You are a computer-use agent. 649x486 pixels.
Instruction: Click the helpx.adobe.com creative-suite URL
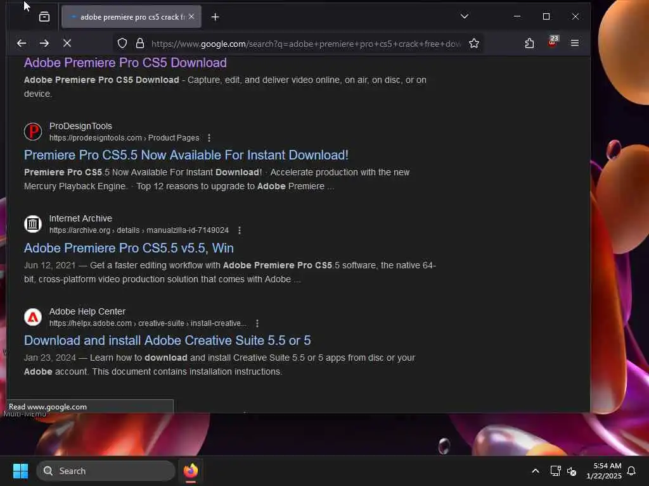click(x=148, y=323)
